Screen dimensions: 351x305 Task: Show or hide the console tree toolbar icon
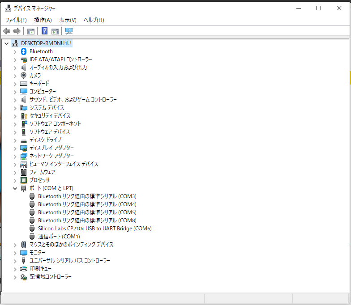point(31,31)
